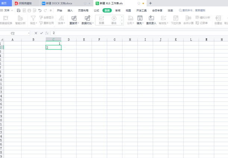Open 智能分析 smart analysis
Image resolution: width=228 pixels, height=158 pixels.
click(x=20, y=20)
